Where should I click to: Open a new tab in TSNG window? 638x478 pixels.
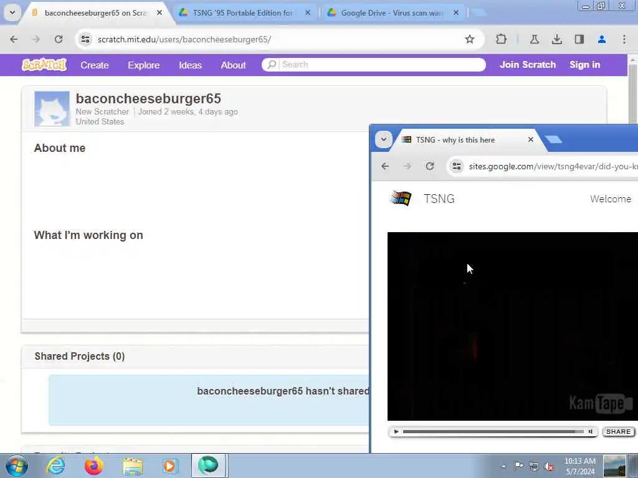(x=553, y=140)
